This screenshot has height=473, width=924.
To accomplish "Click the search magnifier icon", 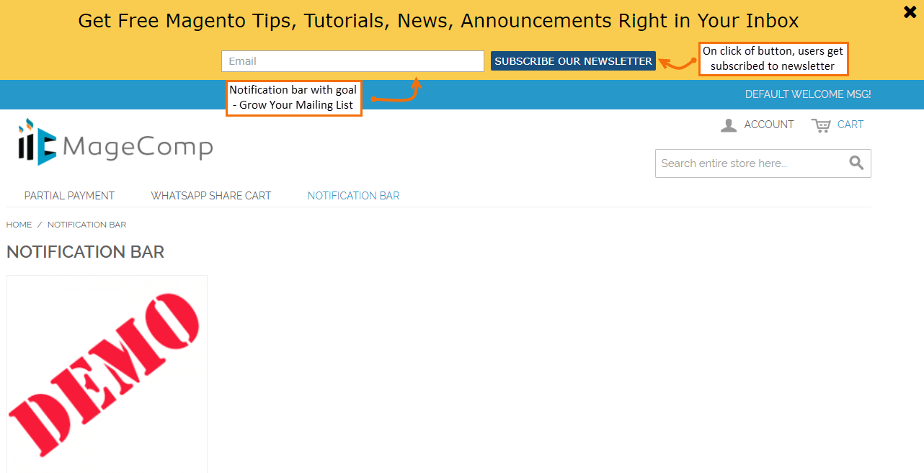I will tap(856, 163).
